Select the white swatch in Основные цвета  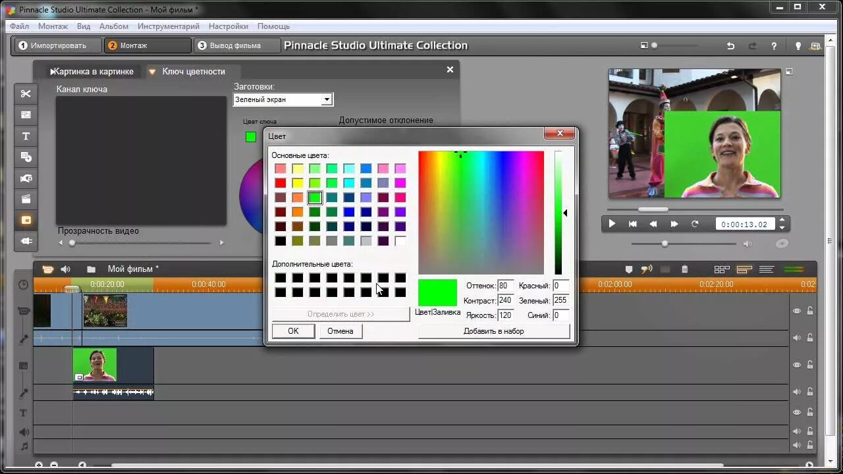tap(400, 241)
